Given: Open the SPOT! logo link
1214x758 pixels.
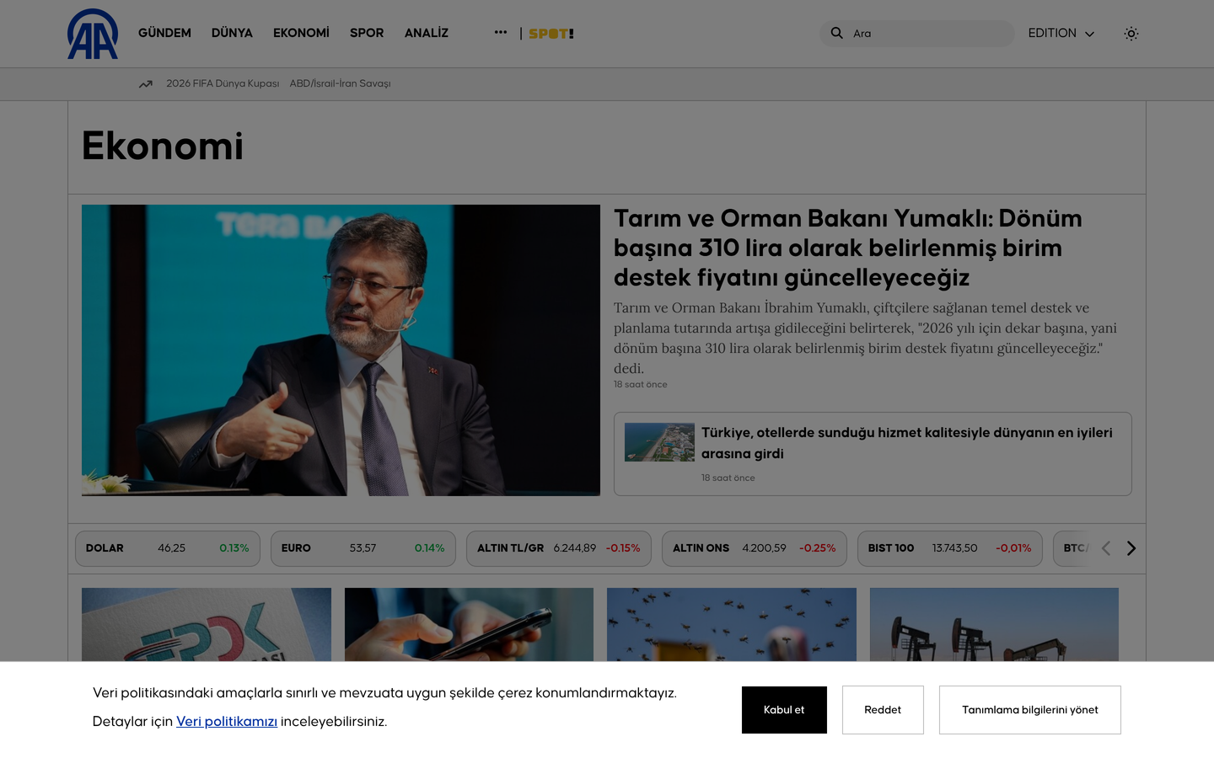Looking at the screenshot, I should pos(551,34).
